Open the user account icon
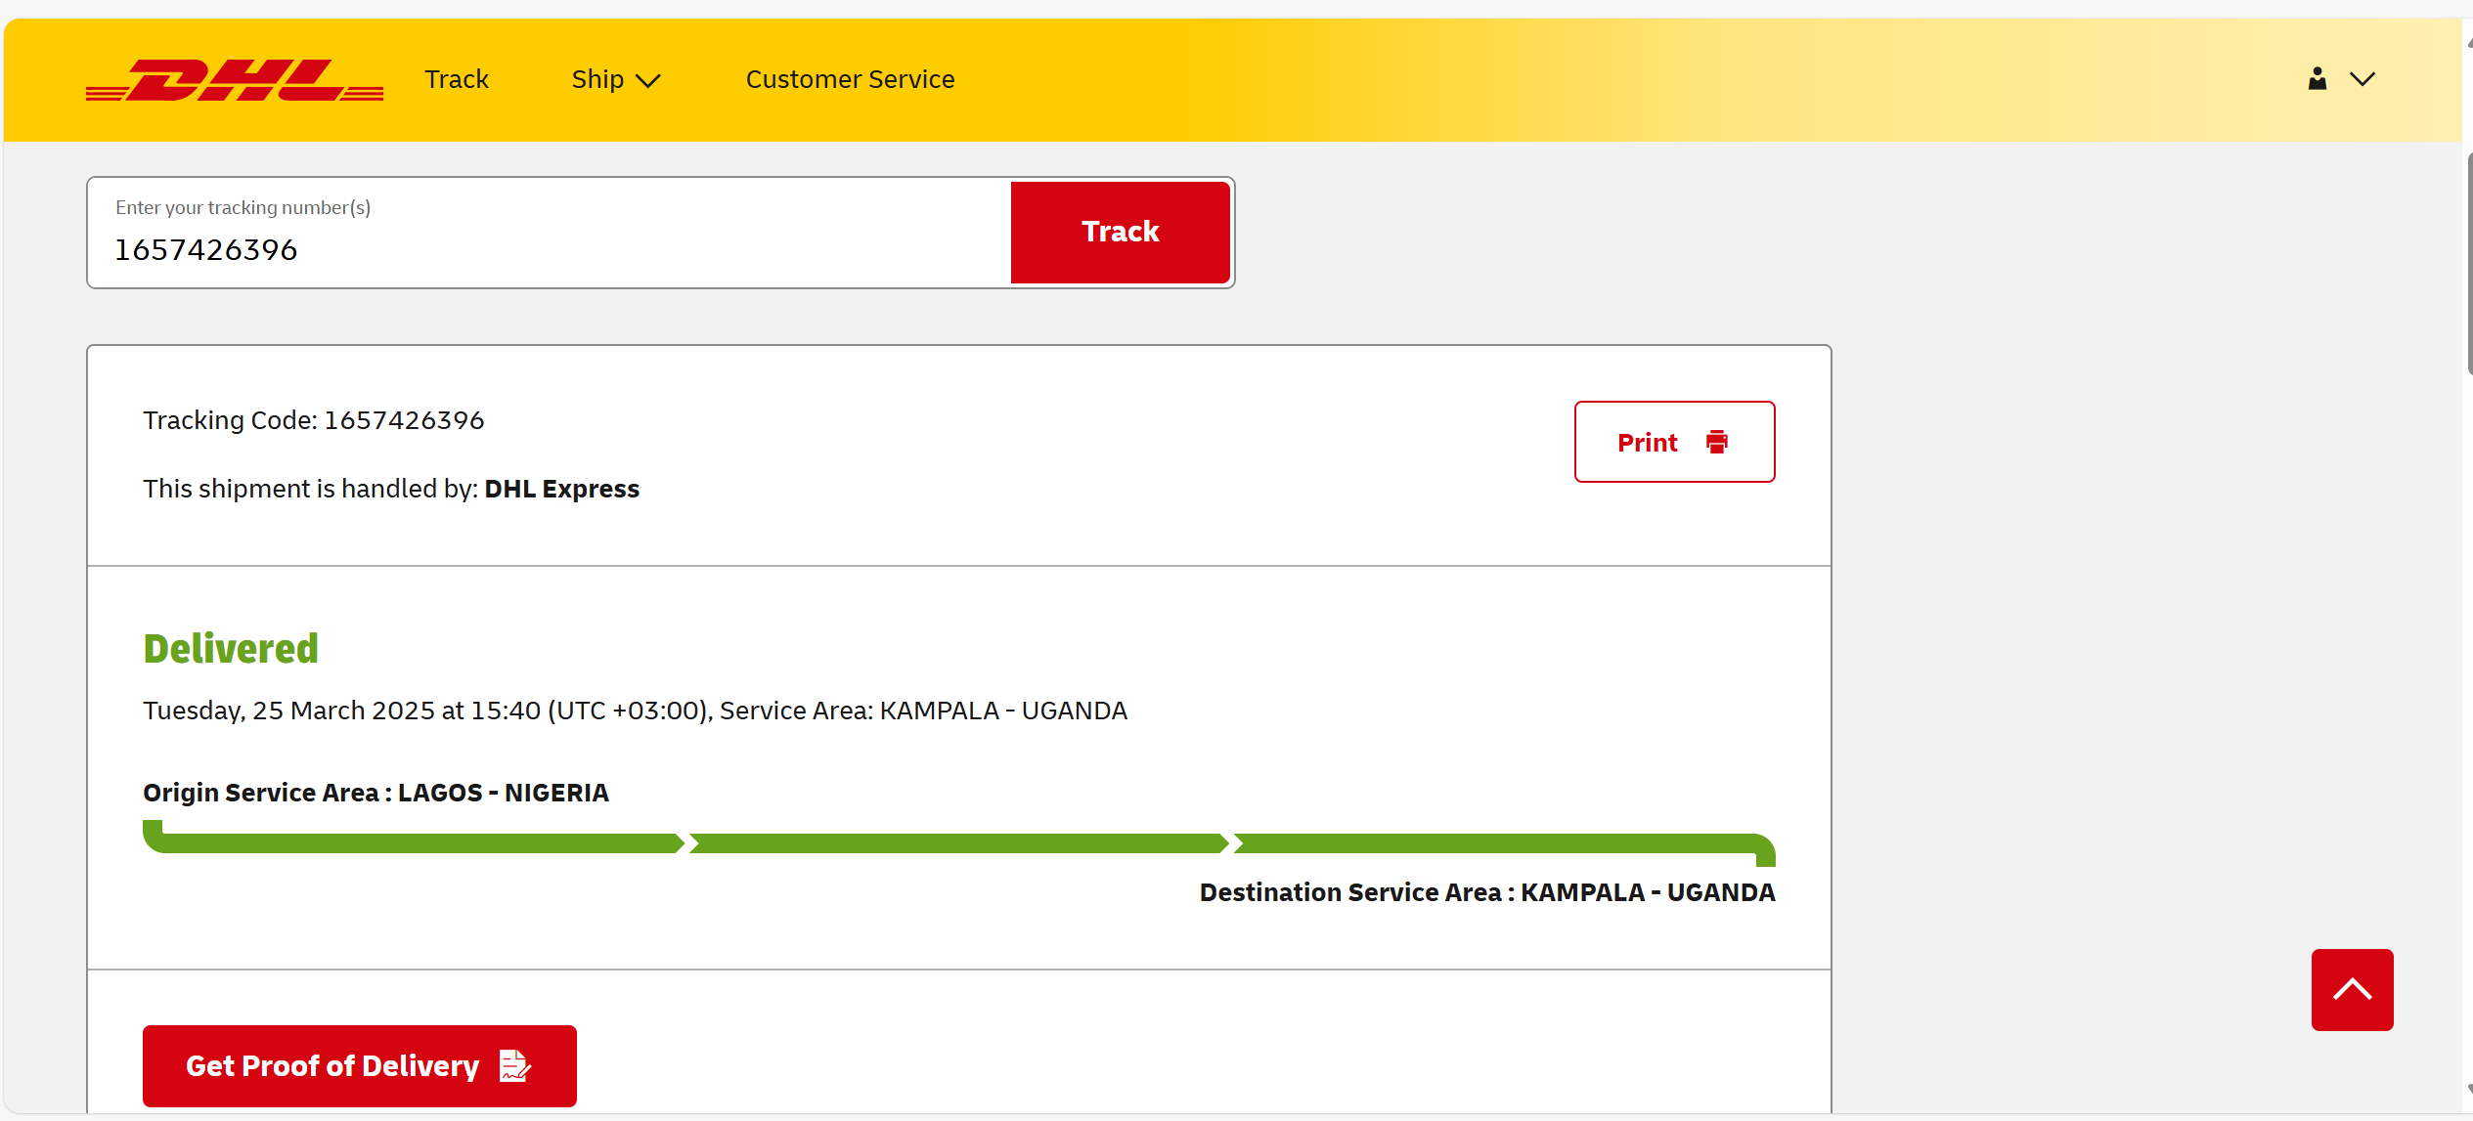The height and width of the screenshot is (1121, 2473). tap(2317, 79)
